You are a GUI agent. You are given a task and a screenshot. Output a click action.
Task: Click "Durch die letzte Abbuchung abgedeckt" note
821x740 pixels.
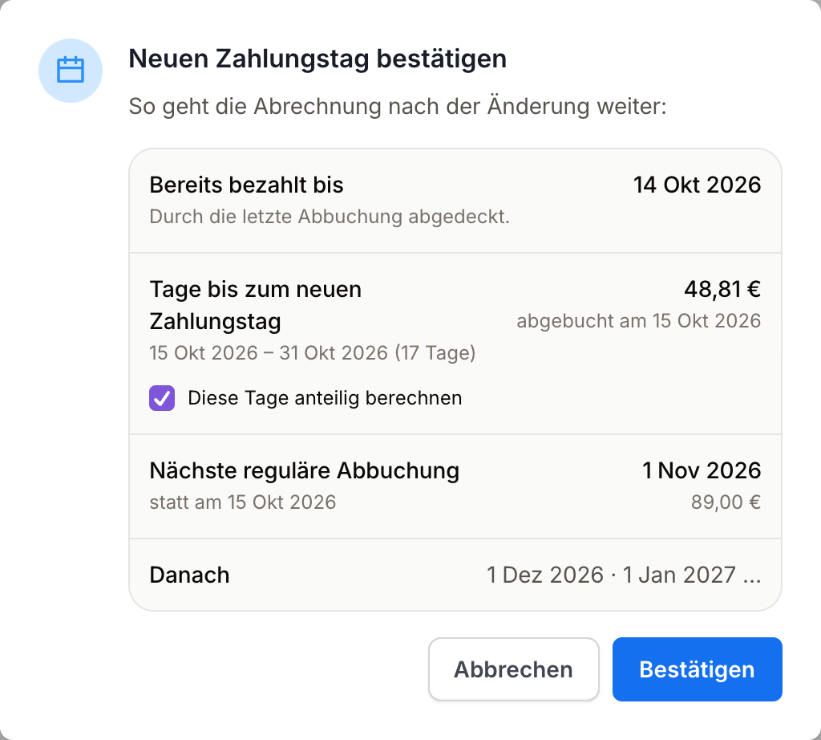[x=330, y=217]
